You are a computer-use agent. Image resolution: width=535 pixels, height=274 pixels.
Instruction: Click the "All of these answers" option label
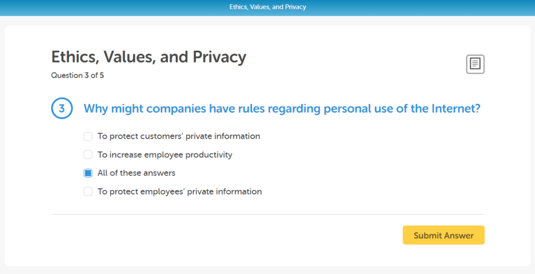136,173
